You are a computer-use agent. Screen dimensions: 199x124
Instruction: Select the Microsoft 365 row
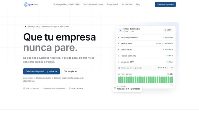(x=145, y=50)
